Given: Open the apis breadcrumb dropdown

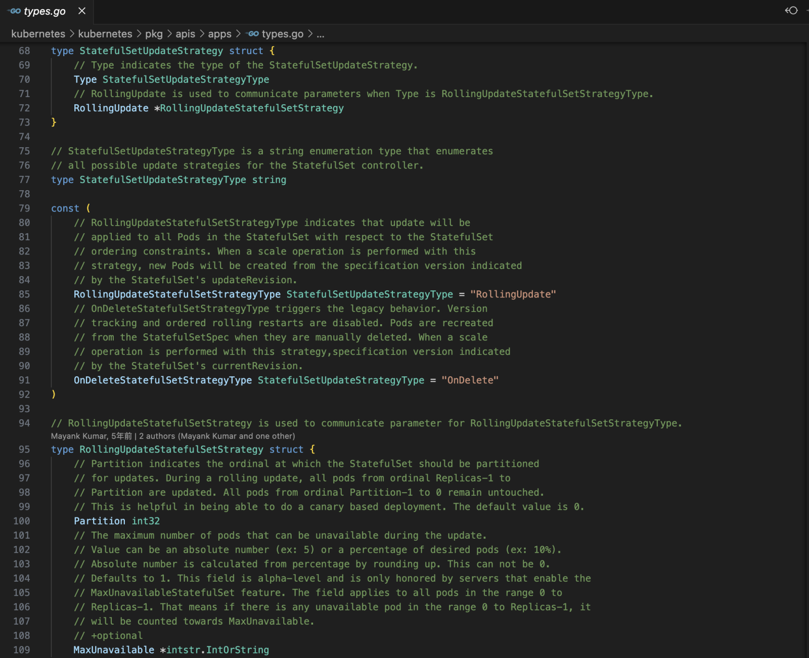Looking at the screenshot, I should pos(185,34).
